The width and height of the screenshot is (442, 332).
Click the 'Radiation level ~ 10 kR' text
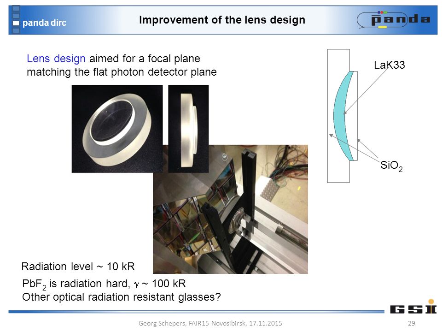78,267
